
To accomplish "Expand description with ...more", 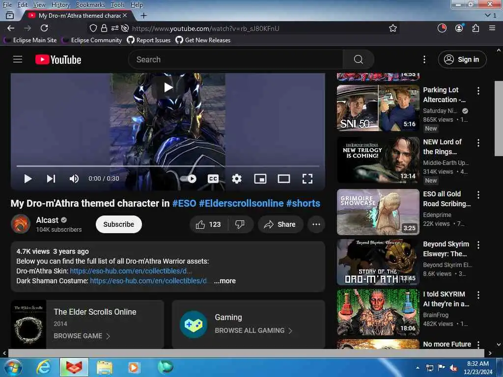I will click(225, 281).
